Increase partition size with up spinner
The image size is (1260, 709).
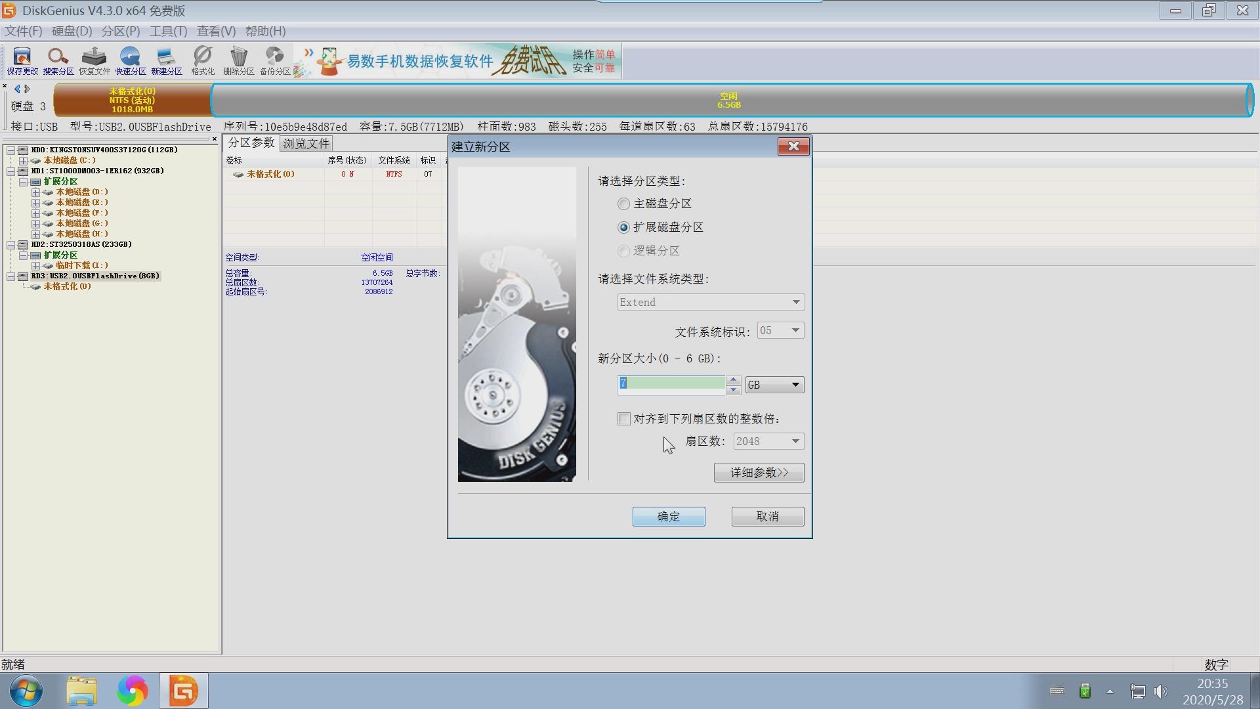tap(734, 380)
